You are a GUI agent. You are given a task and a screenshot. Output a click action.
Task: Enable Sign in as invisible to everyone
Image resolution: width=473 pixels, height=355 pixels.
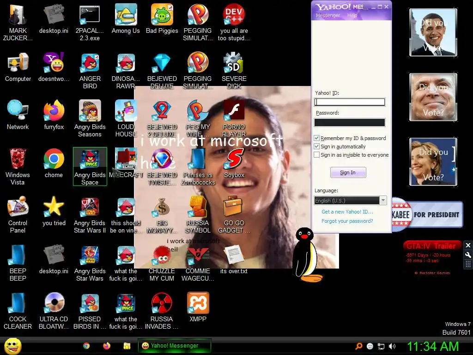(x=316, y=155)
